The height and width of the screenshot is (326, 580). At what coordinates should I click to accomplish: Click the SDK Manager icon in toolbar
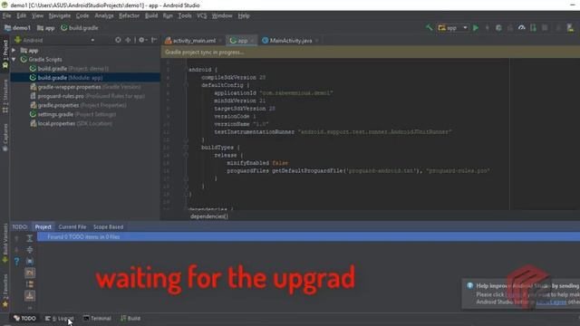click(x=570, y=28)
